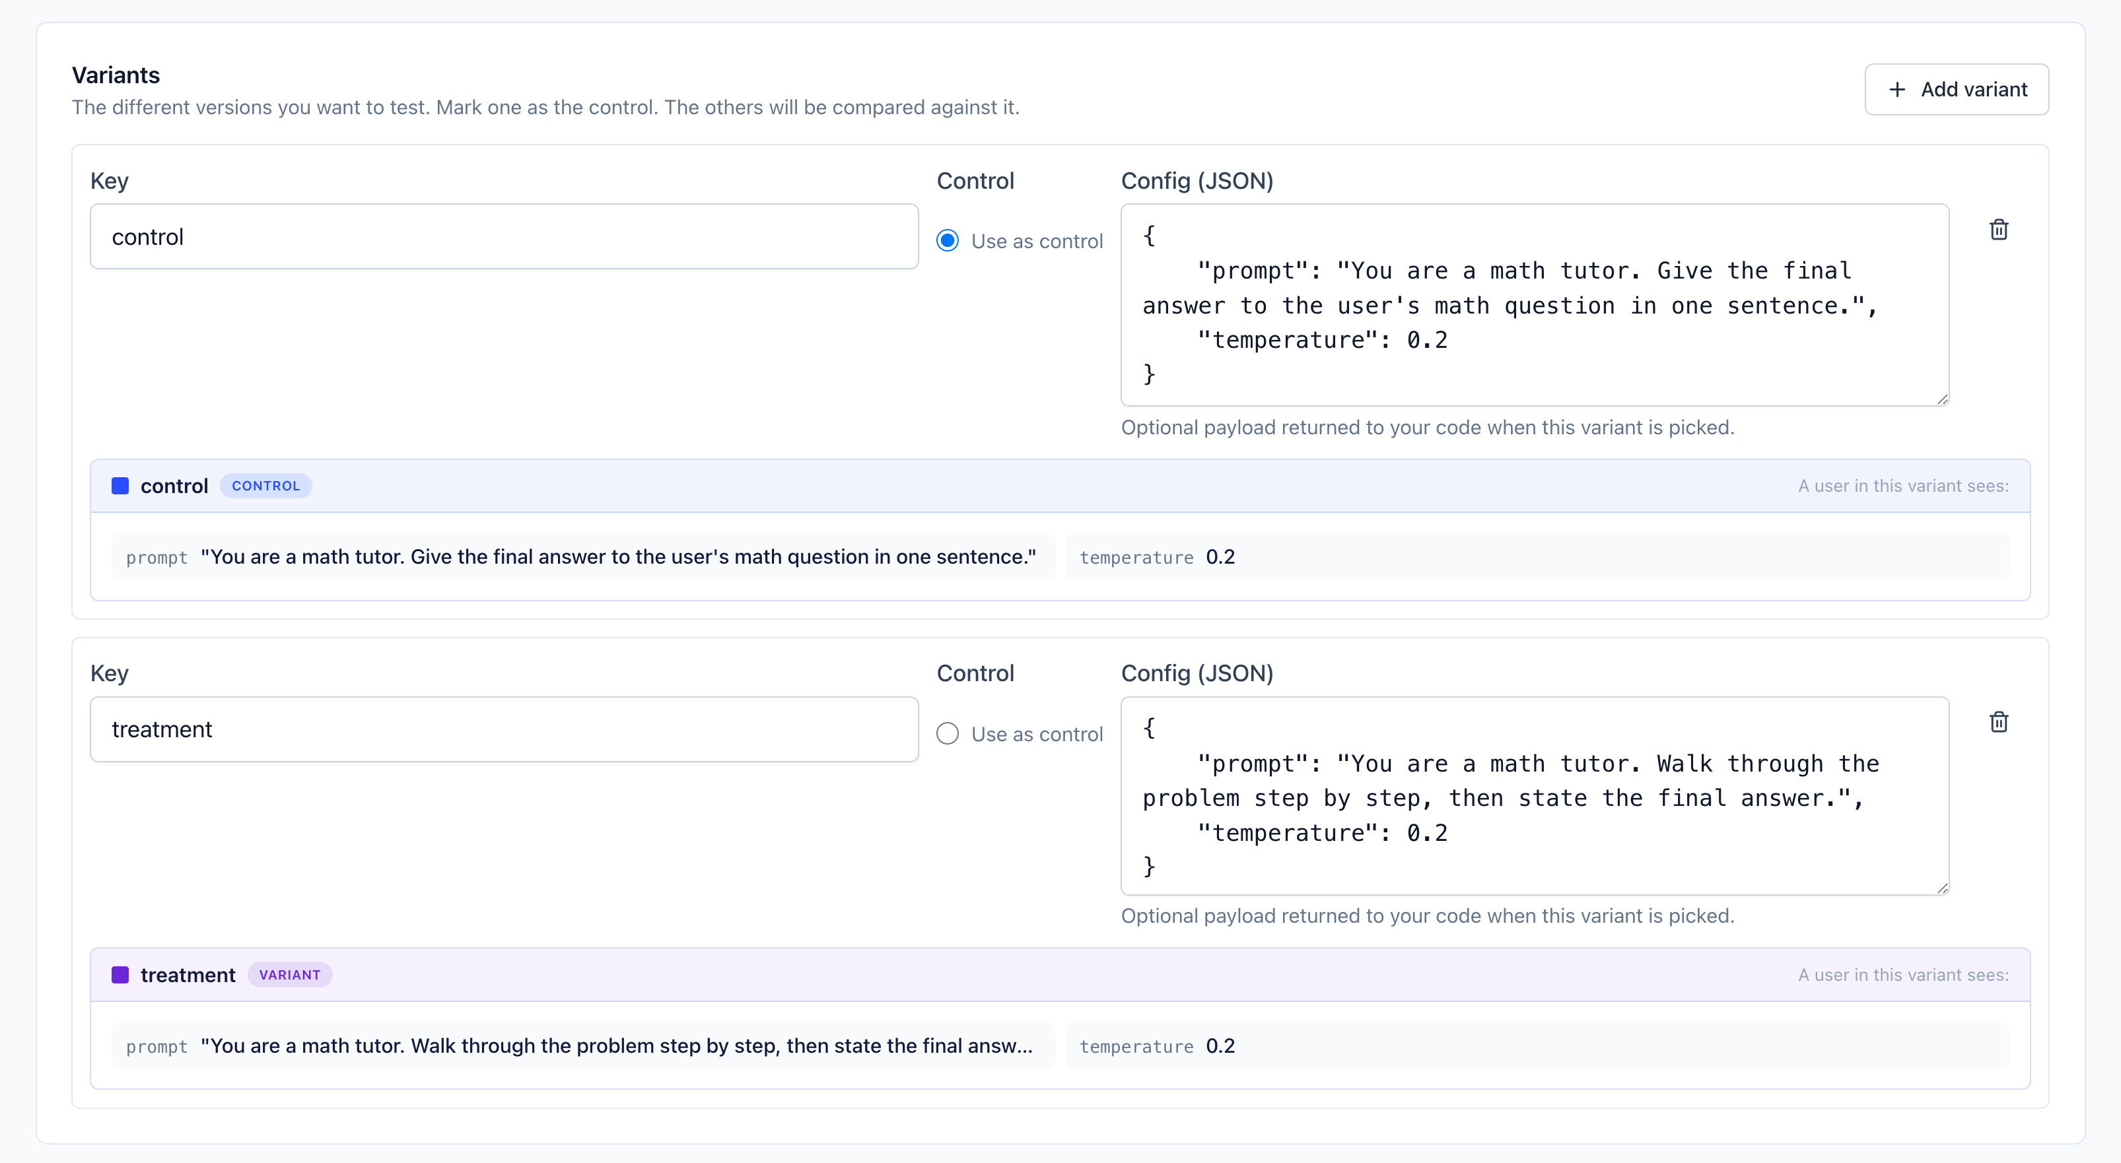2121x1163 pixels.
Task: Click the blue control color swatch
Action: [x=120, y=486]
